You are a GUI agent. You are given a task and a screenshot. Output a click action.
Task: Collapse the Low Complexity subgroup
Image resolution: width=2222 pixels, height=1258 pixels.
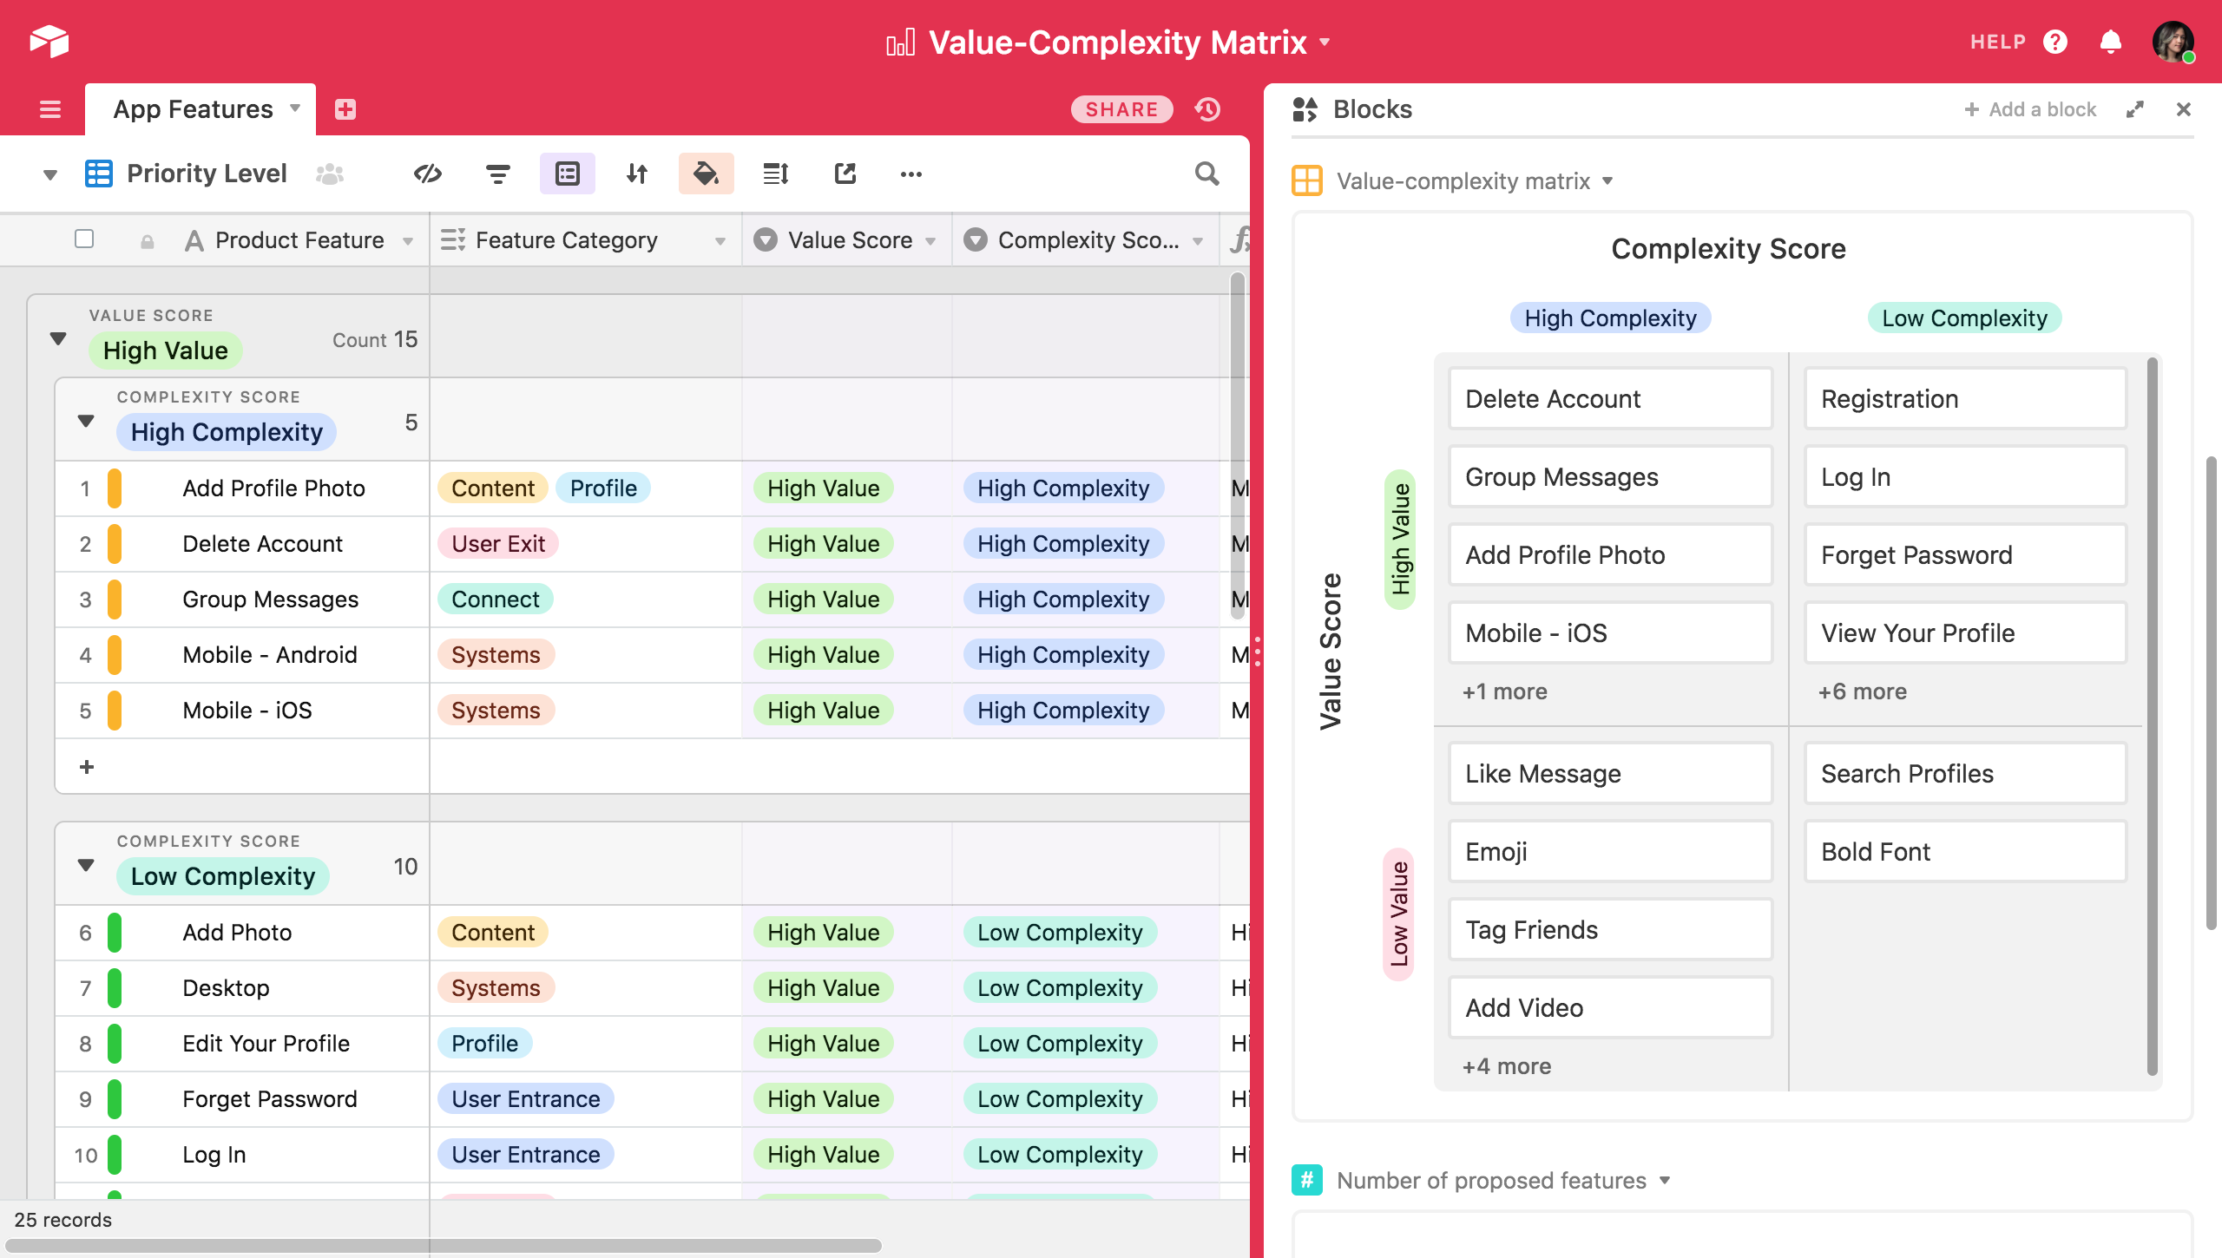(x=86, y=865)
